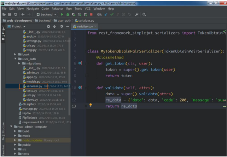Click the yellow lightbulb intention icon
Viewport: 227px width, 157px height.
90,105
